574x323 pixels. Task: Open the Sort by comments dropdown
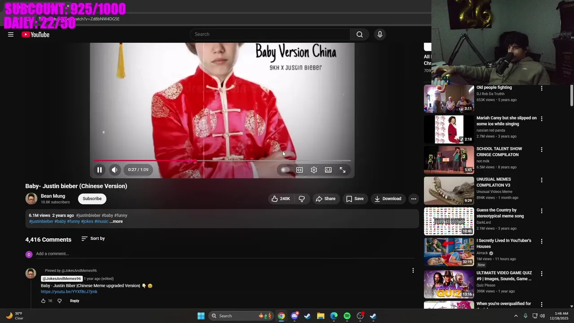(x=93, y=239)
